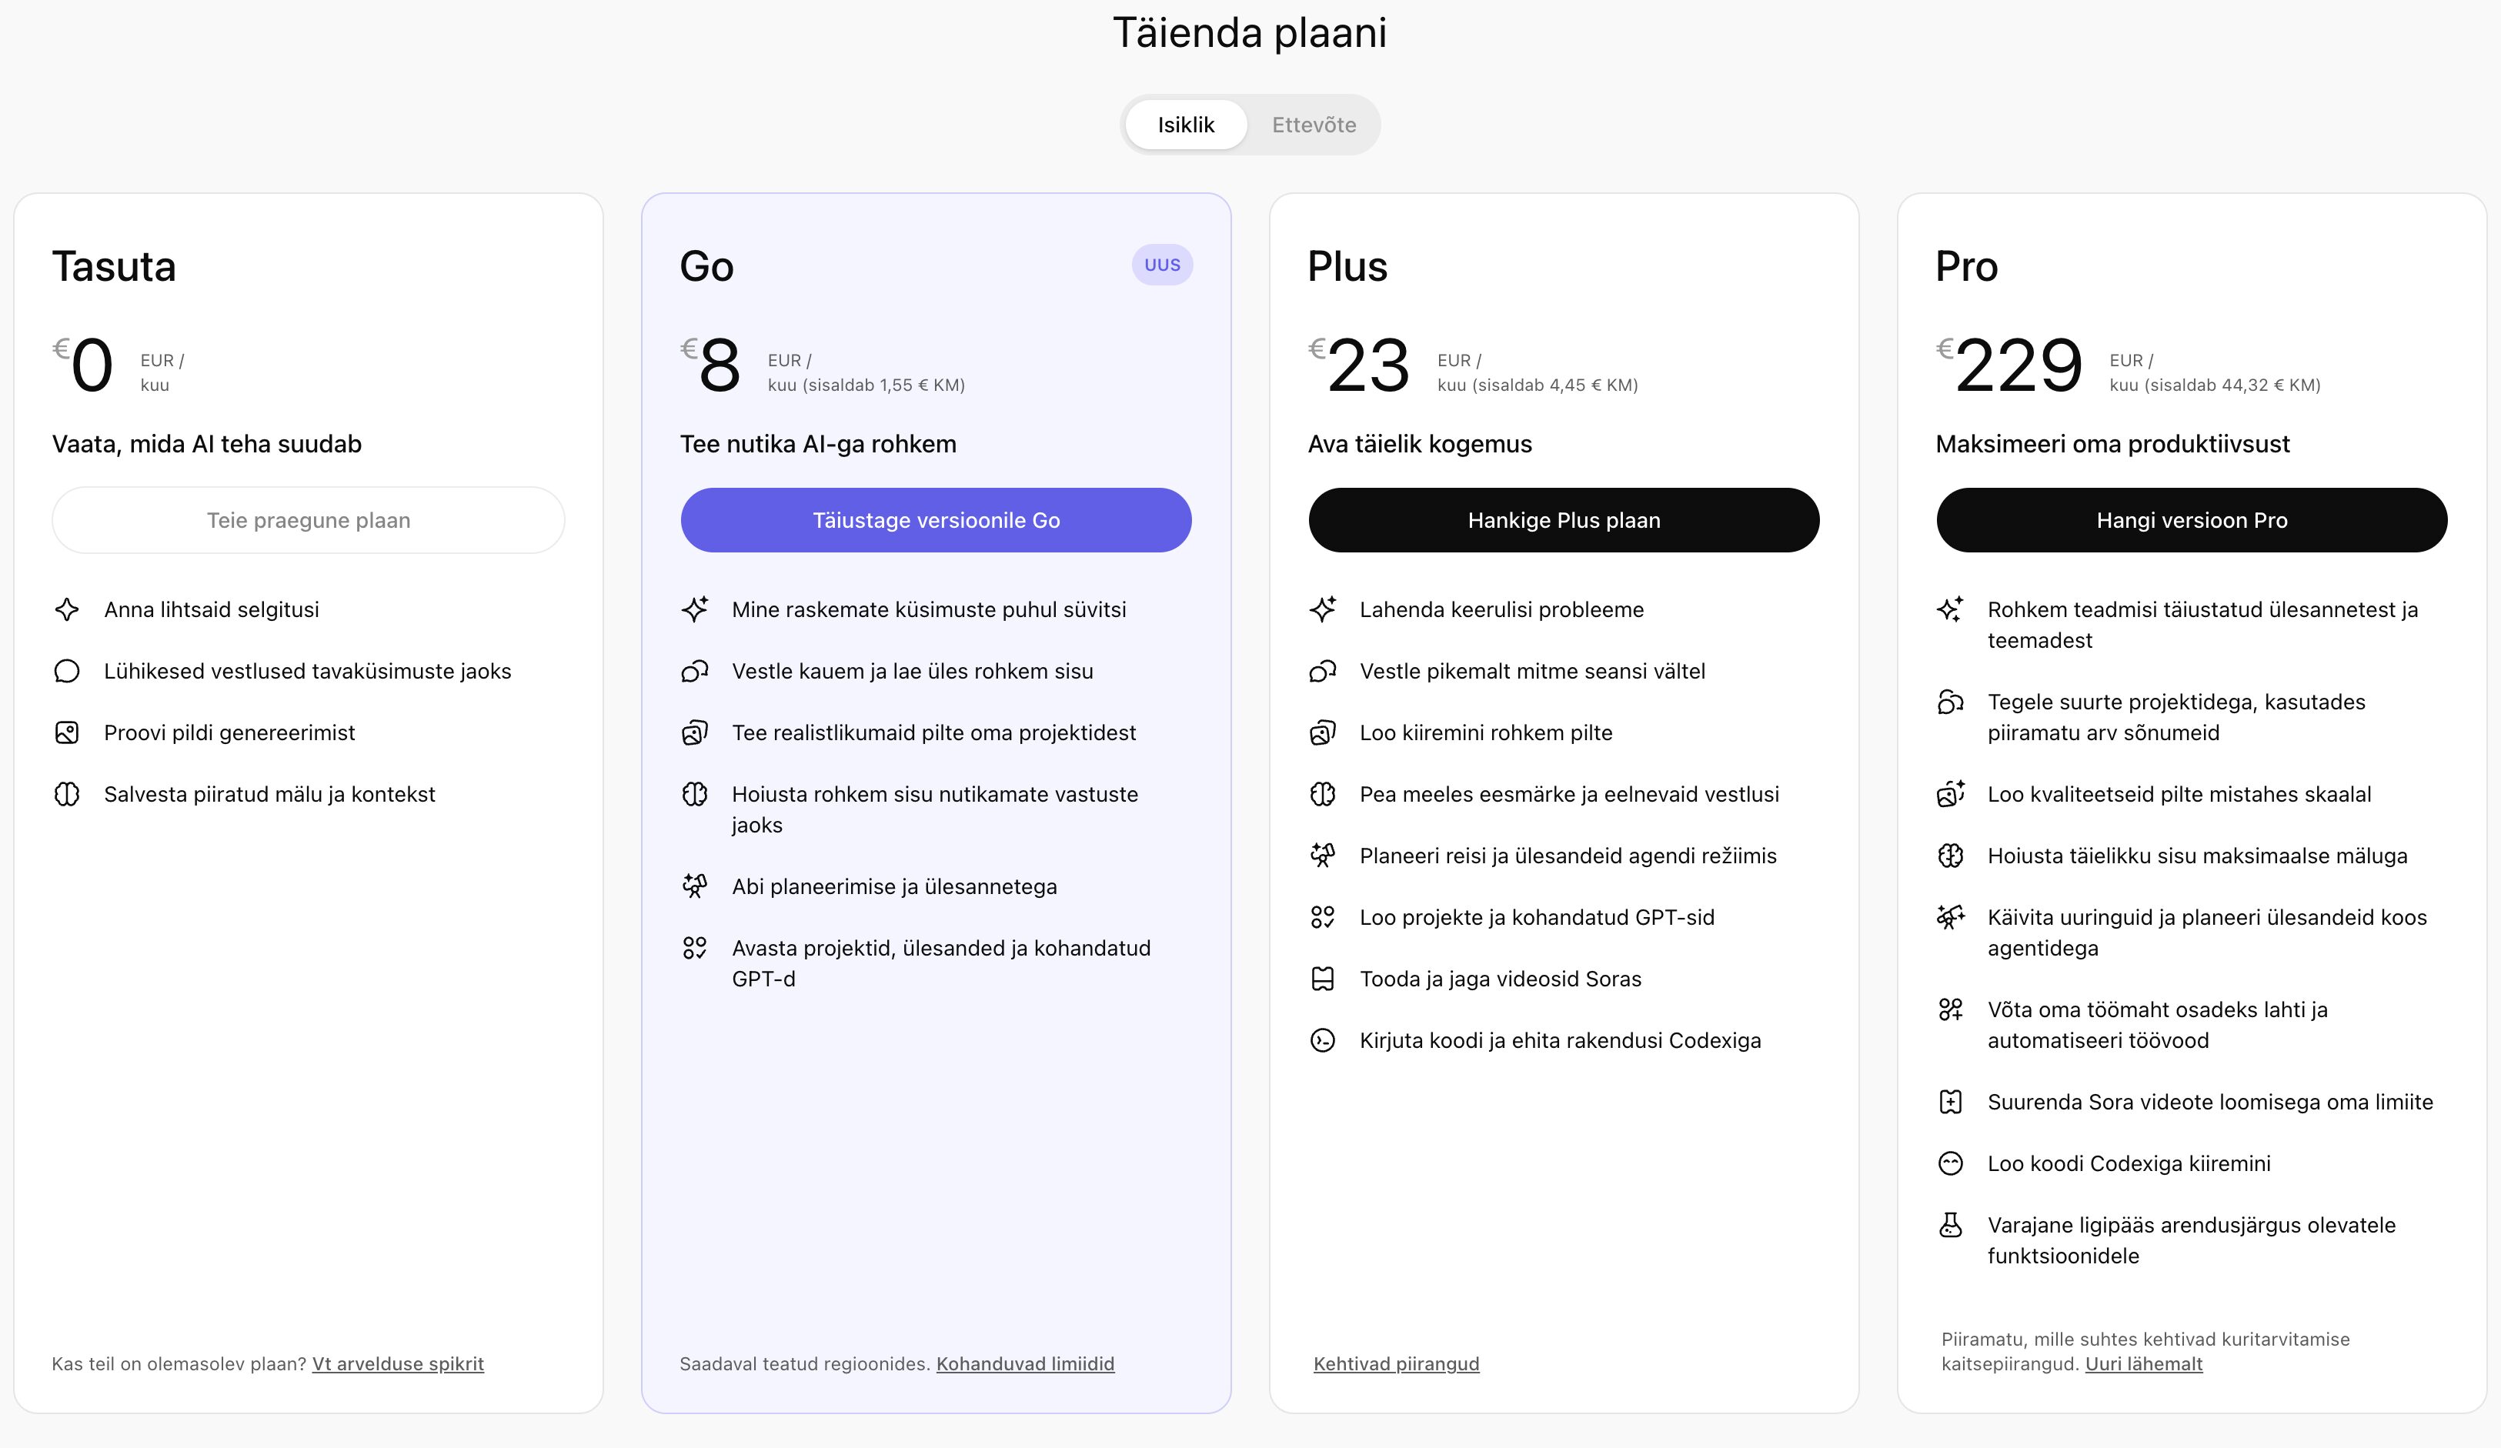Click the projects icon beside Loo projekte
2501x1448 pixels.
tap(1322, 917)
